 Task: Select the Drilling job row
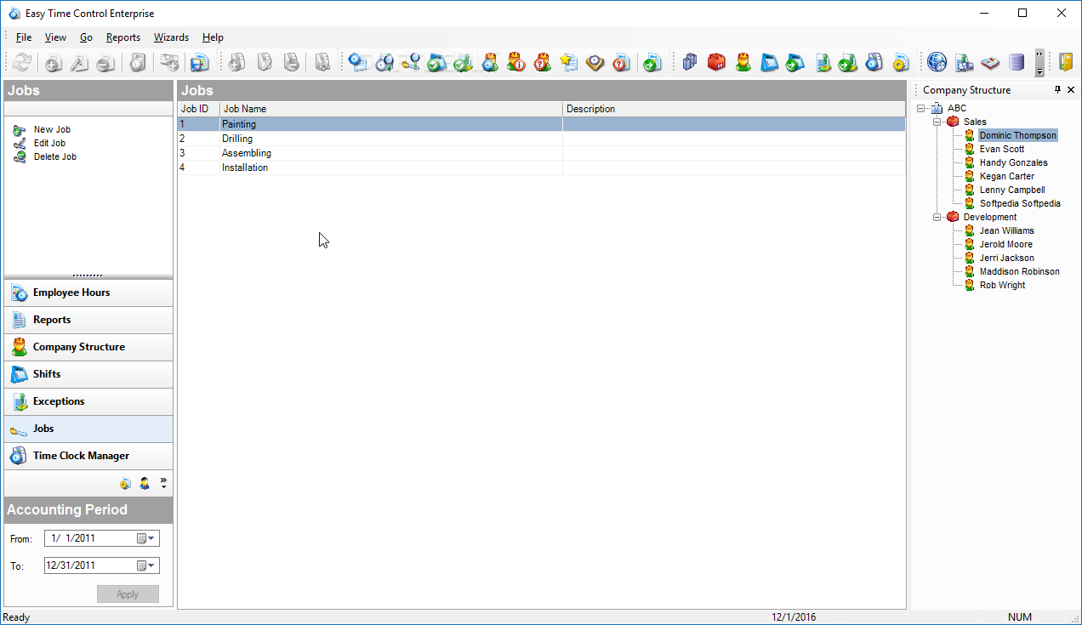(x=541, y=139)
